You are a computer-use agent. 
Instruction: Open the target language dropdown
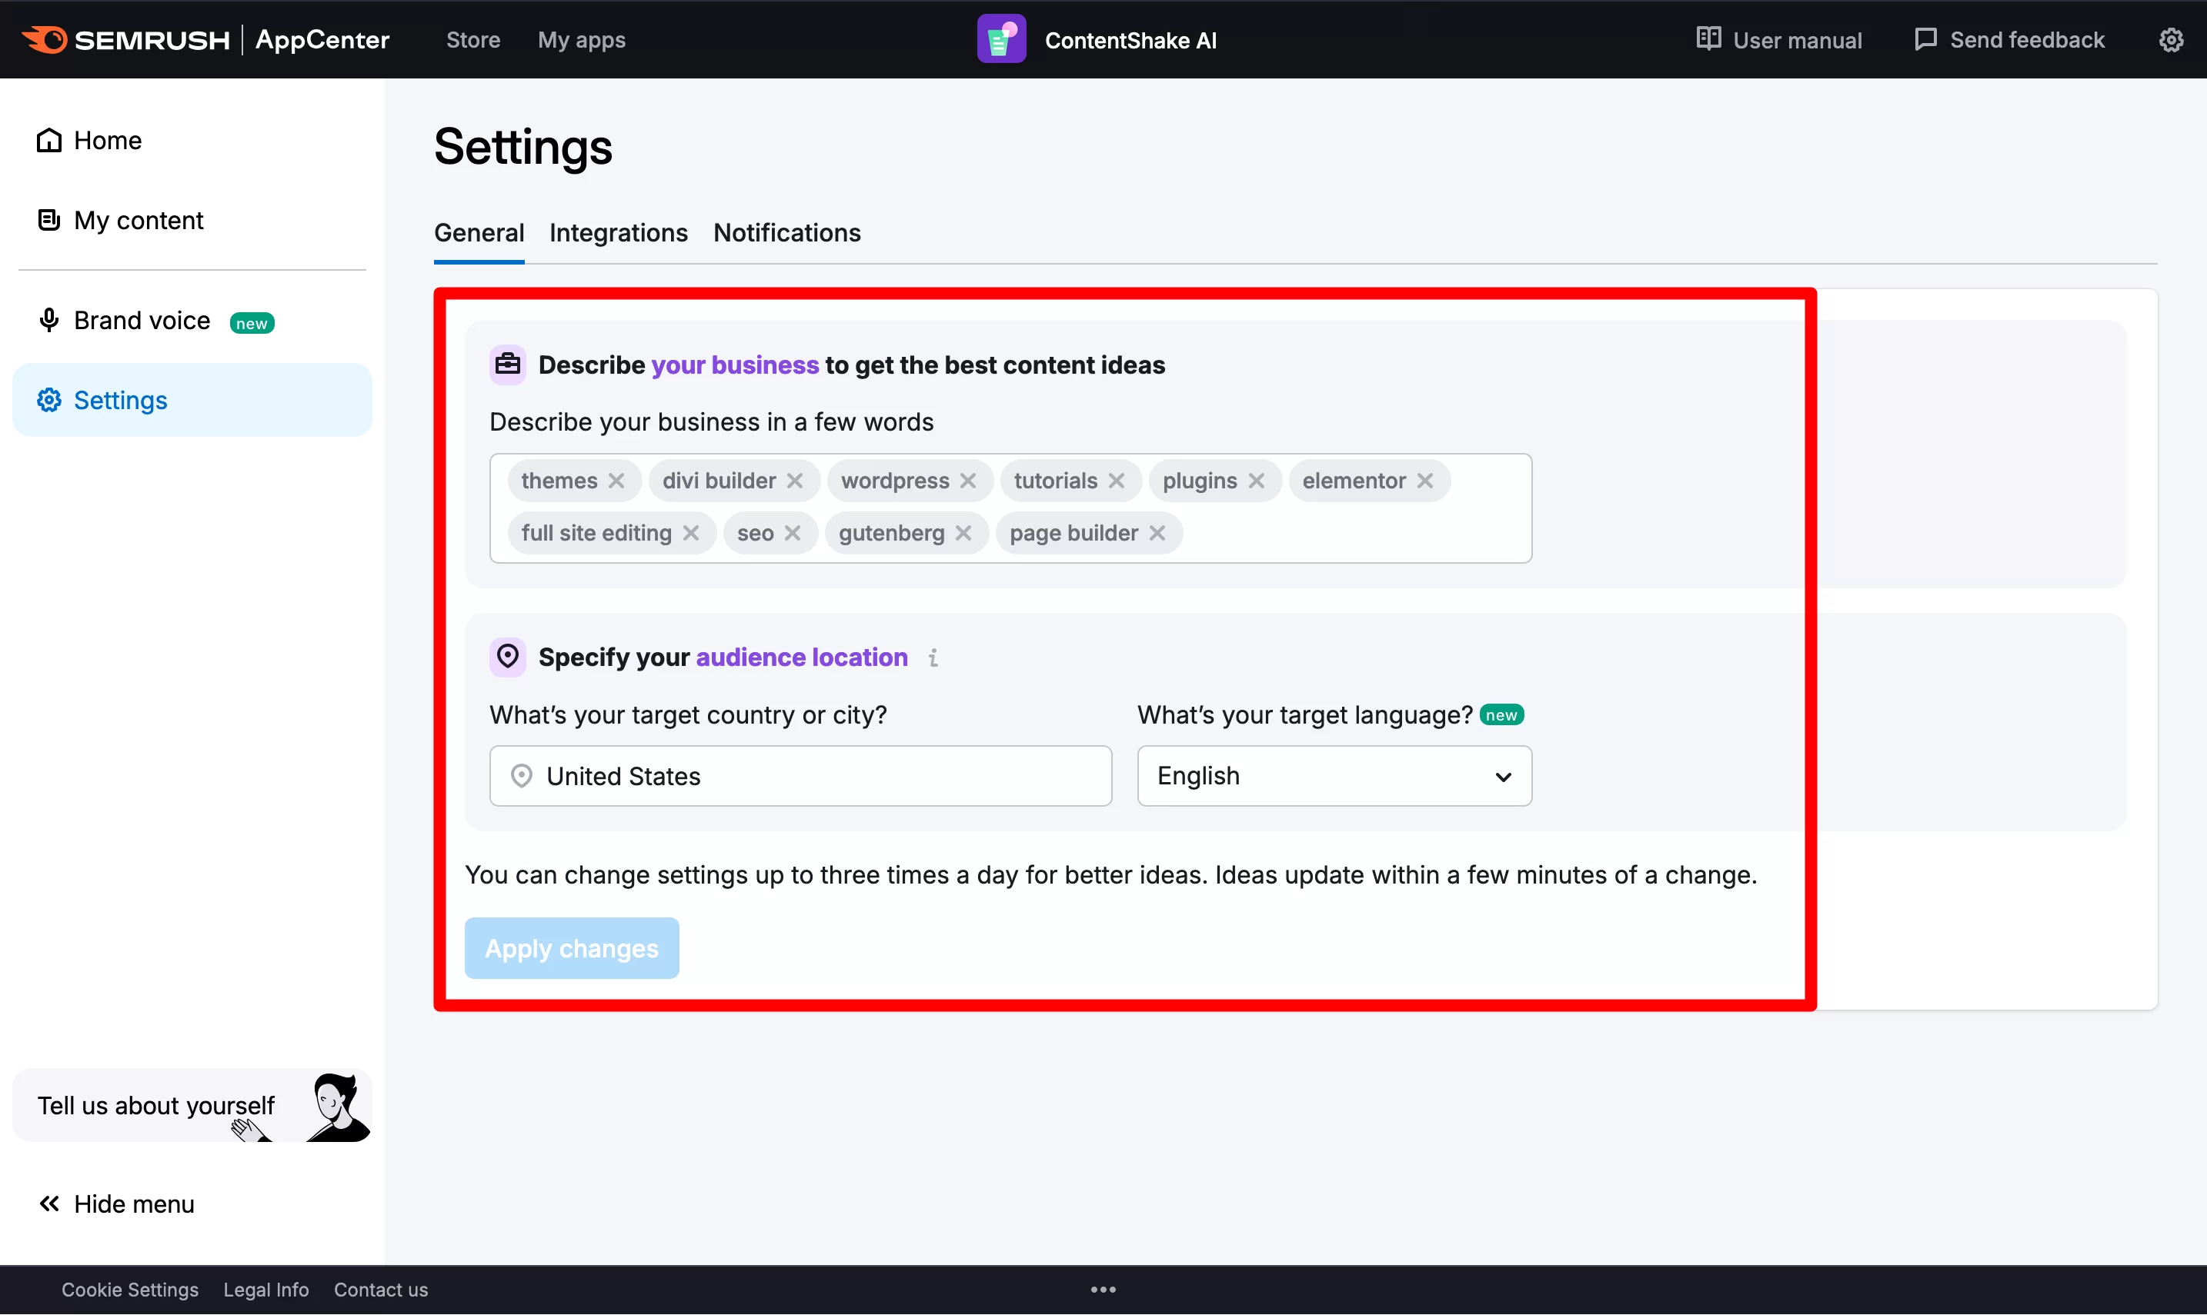pos(1331,775)
